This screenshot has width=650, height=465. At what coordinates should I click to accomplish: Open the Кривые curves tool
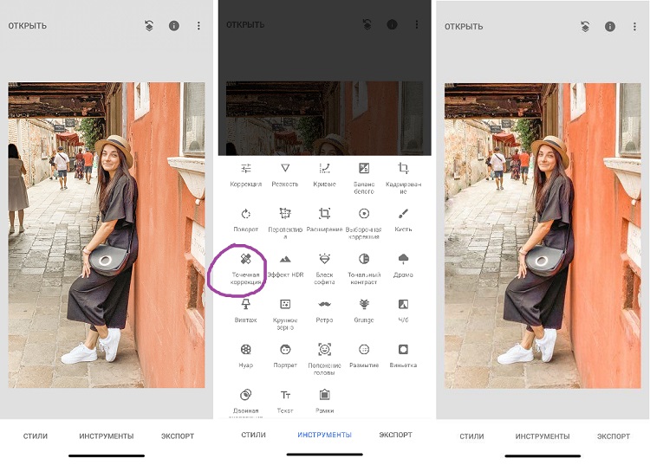325,176
